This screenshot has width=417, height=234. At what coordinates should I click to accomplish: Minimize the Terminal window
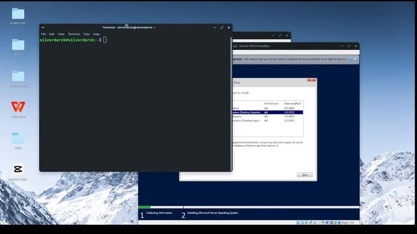pyautogui.click(x=215, y=27)
